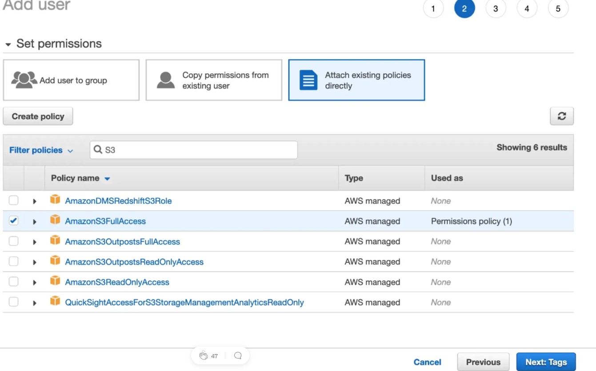Image resolution: width=596 pixels, height=371 pixels.
Task: Click the Next: Tags button
Action: tap(546, 362)
